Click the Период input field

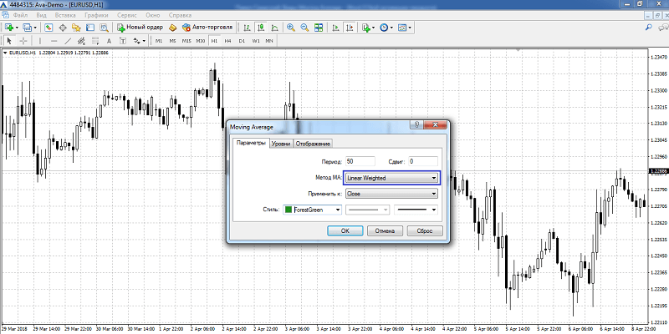360,161
